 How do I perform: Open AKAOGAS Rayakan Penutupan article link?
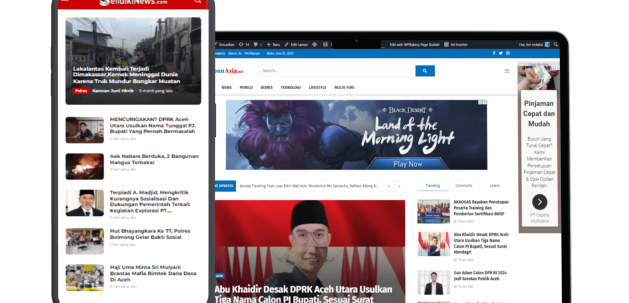pos(481,208)
